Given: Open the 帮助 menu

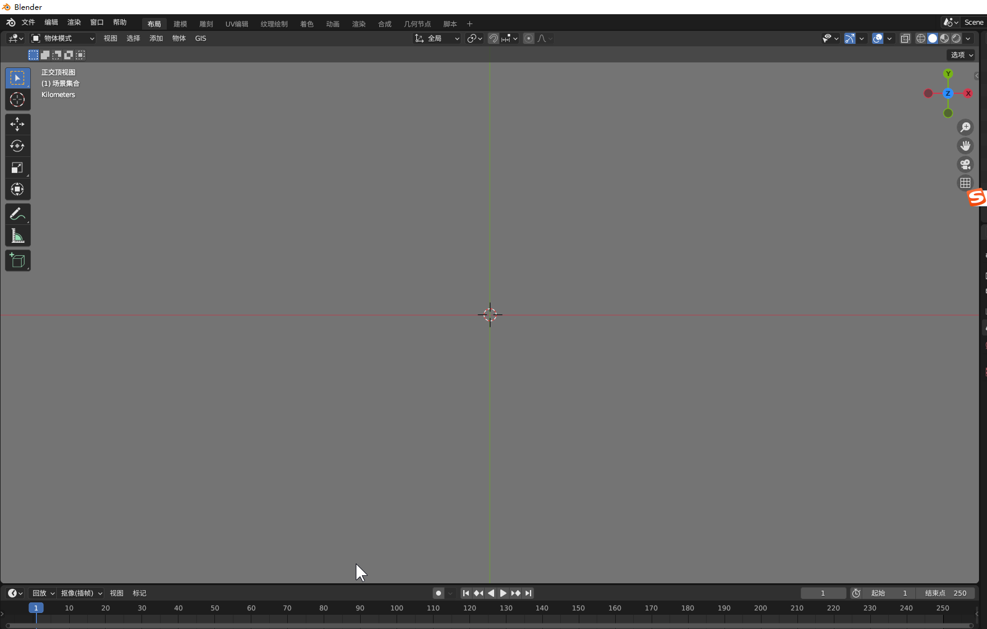Looking at the screenshot, I should pos(120,22).
